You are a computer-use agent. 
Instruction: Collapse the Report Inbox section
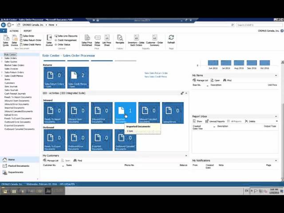click(x=276, y=116)
